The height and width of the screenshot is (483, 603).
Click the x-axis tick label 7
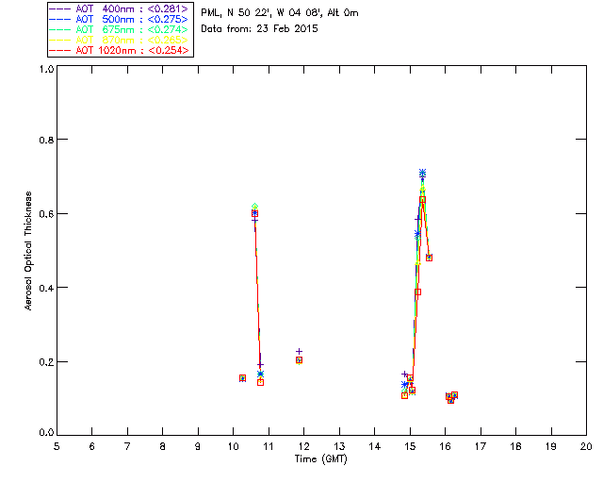click(127, 446)
